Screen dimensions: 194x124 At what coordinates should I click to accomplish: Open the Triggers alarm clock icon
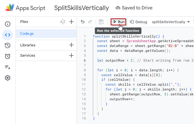pyautogui.click(x=7, y=56)
